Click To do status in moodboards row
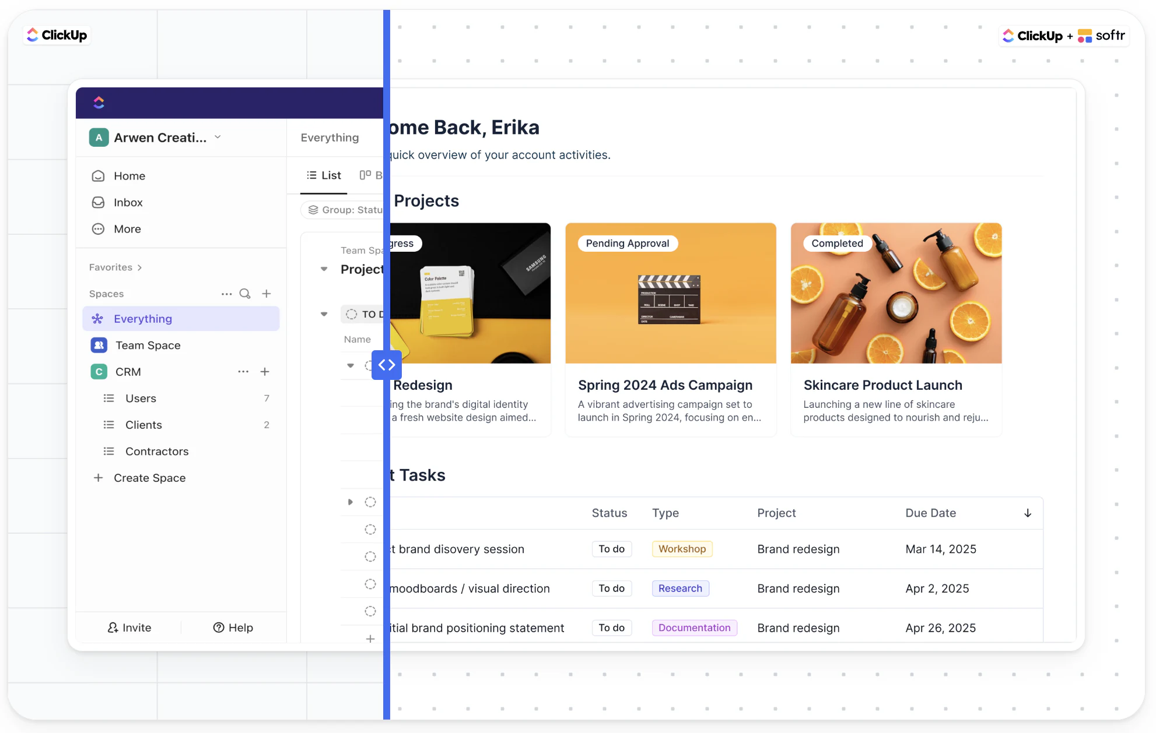 click(611, 588)
